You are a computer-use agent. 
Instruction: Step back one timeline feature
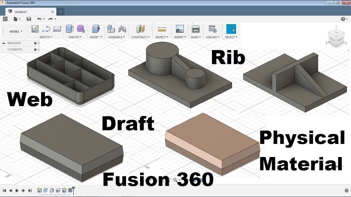[11, 191]
